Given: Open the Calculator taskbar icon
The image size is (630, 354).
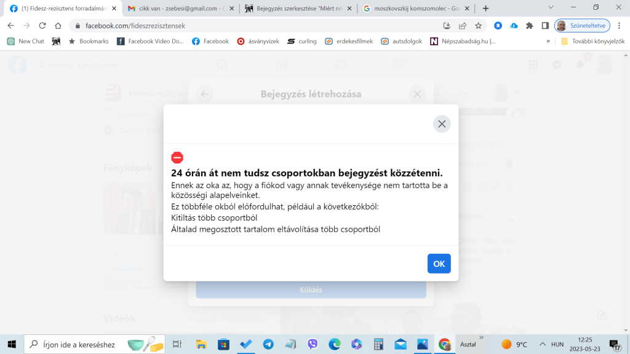Looking at the screenshot, I should [x=378, y=344].
